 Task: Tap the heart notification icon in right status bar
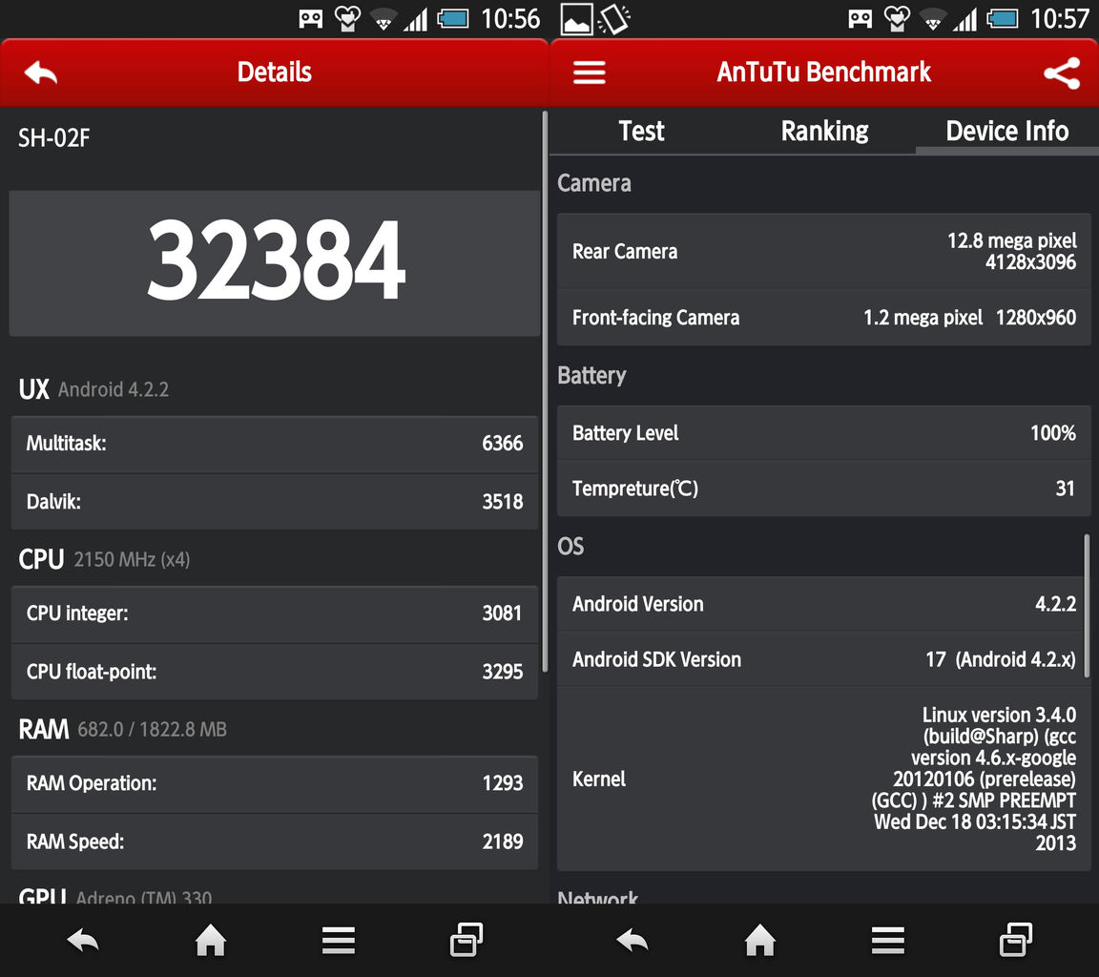click(x=897, y=19)
